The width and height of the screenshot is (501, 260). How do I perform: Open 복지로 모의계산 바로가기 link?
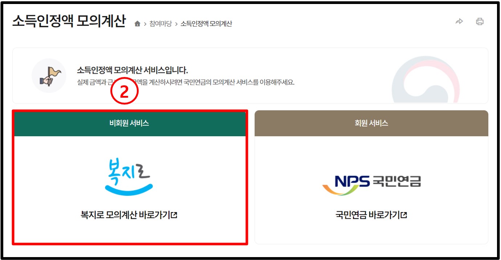pos(129,215)
